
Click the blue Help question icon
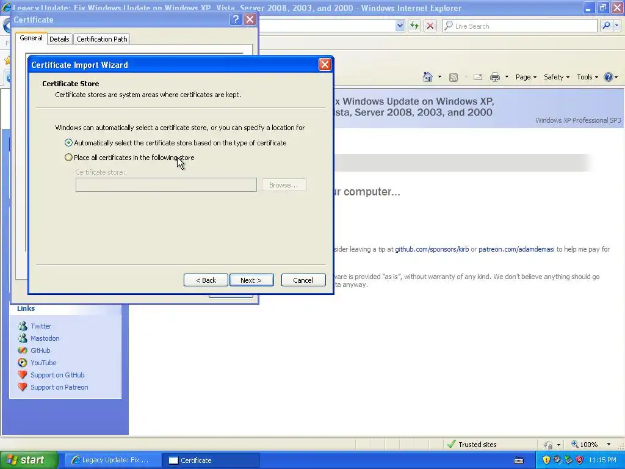(x=609, y=77)
